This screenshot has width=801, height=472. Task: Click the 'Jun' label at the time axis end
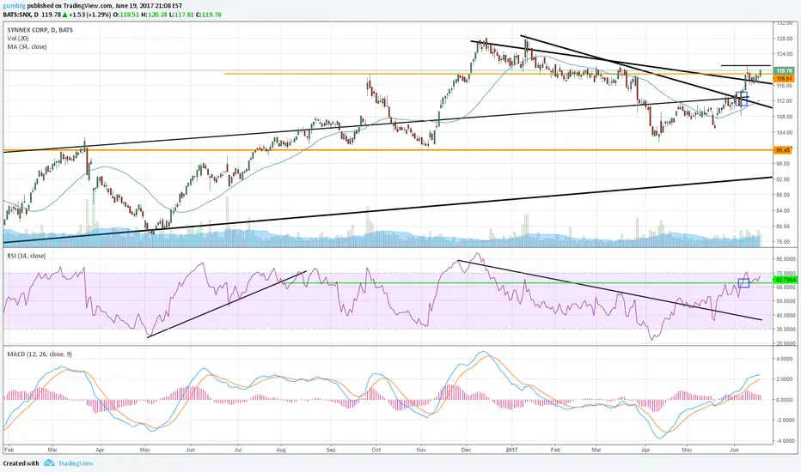click(735, 450)
